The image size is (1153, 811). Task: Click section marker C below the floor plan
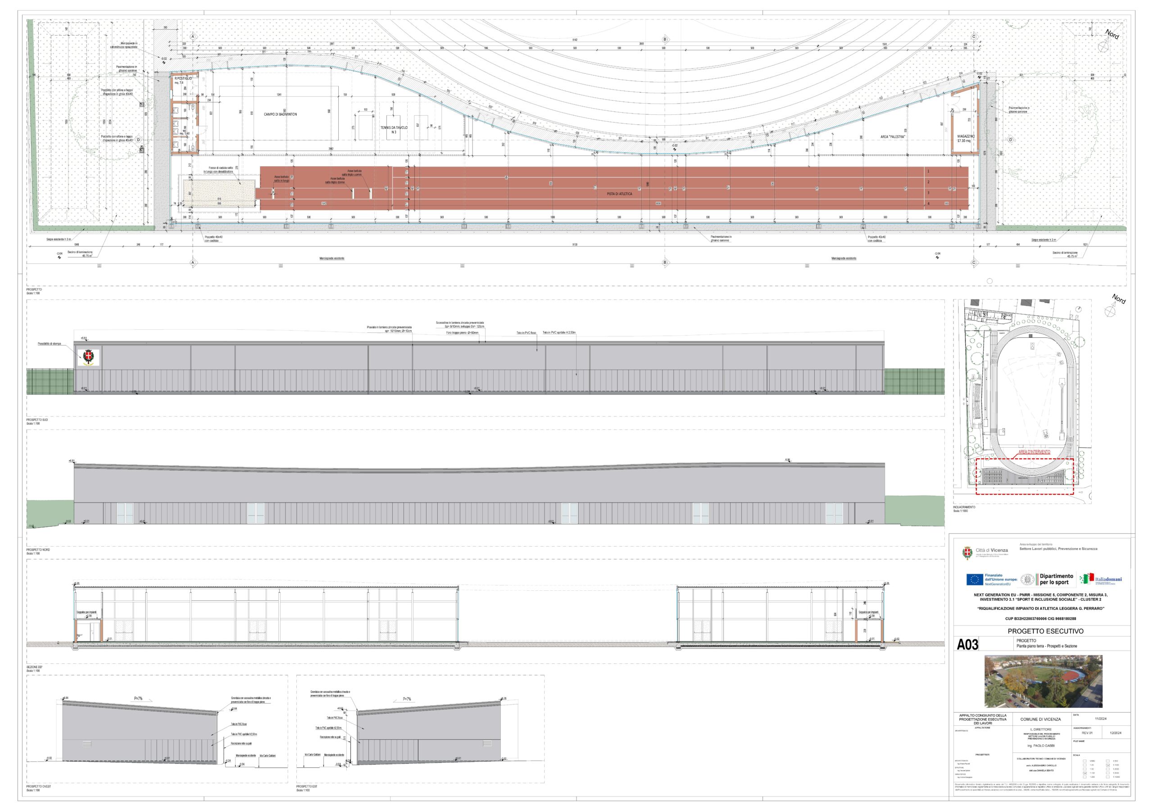tap(974, 262)
